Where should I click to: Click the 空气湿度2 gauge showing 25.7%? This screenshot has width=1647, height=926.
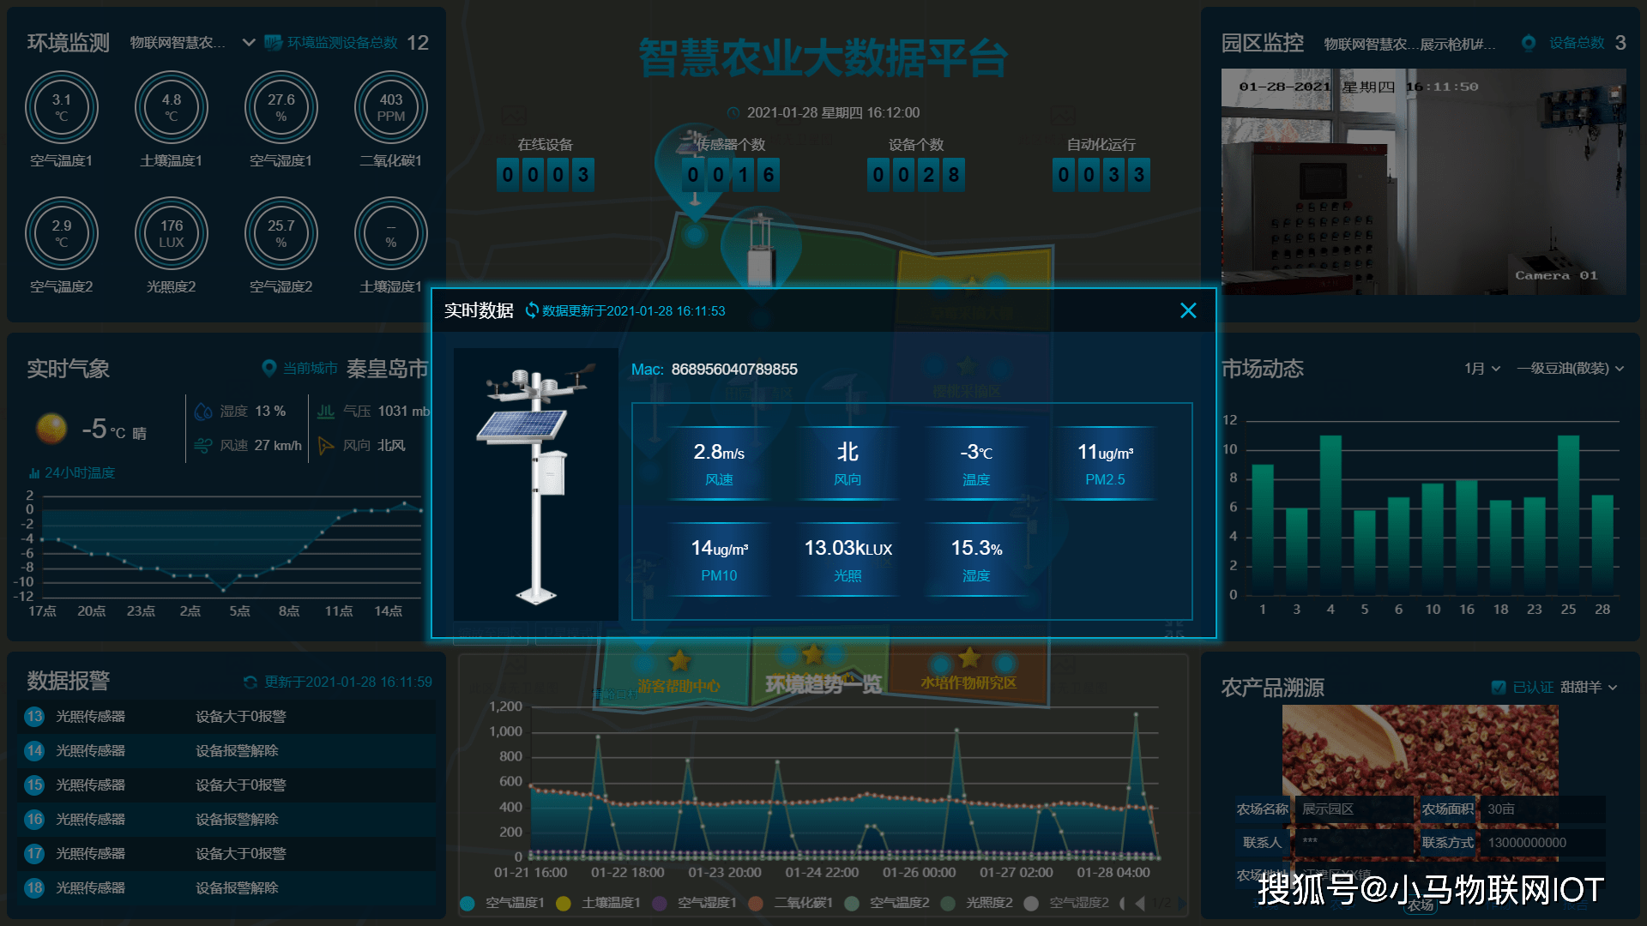click(x=281, y=233)
